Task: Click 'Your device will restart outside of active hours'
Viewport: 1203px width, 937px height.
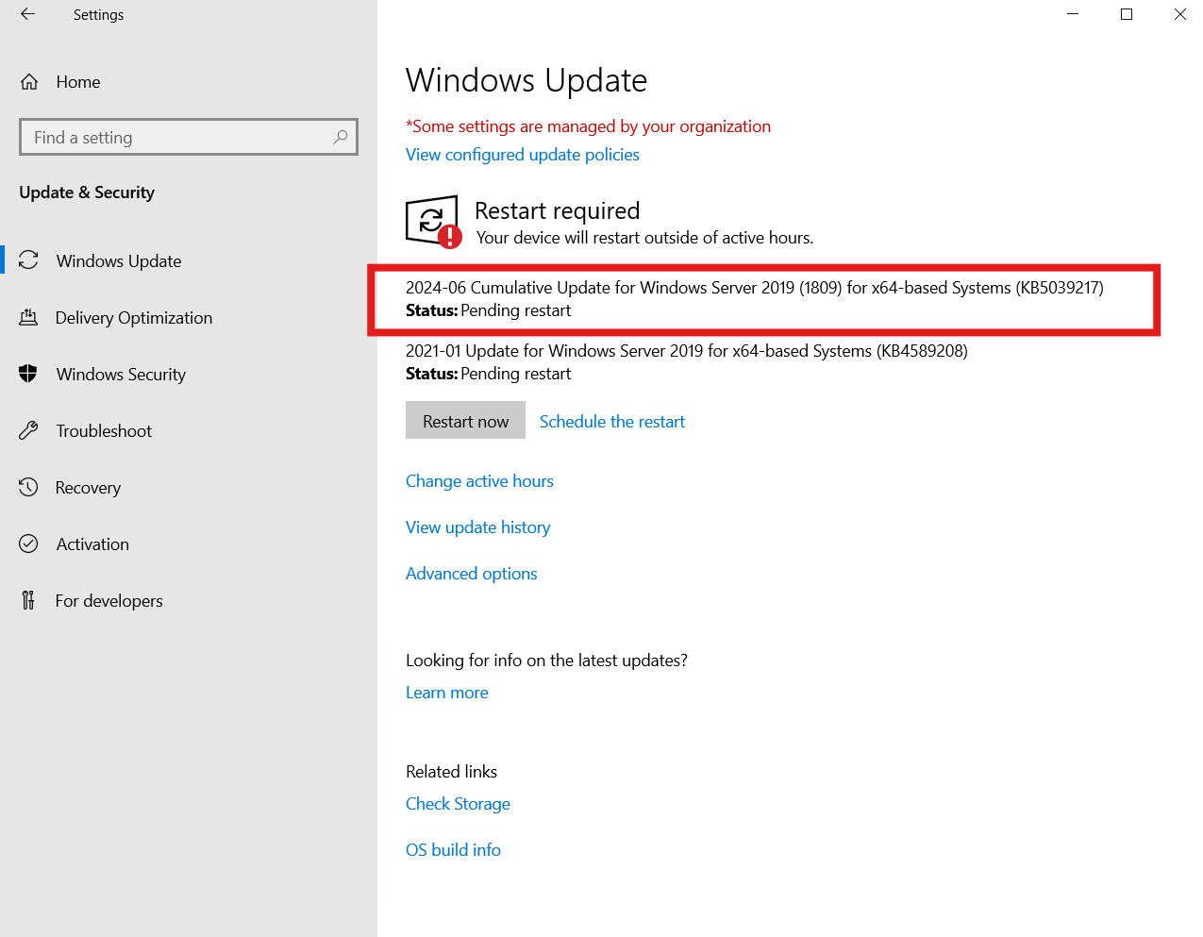Action: click(644, 238)
